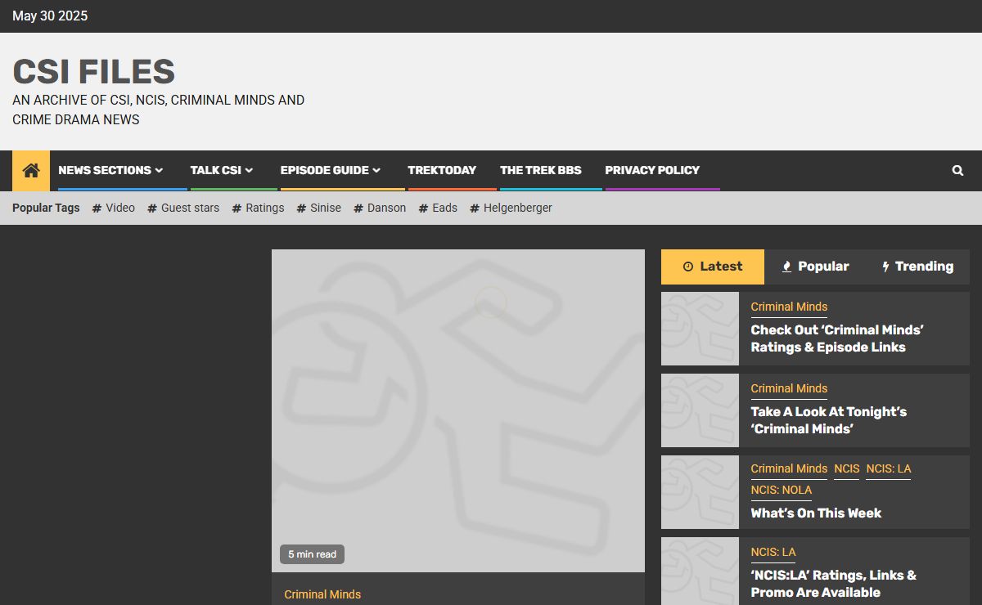Click hash icon beside Video tag

pos(97,208)
